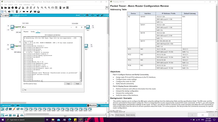Click the Copy button in R2 CLI

click(x=68, y=84)
